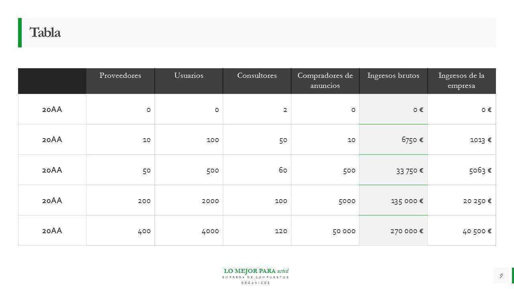514x289 pixels.
Task: Select Proveedores '50' in the 33 750 € row
Action: click(x=120, y=170)
